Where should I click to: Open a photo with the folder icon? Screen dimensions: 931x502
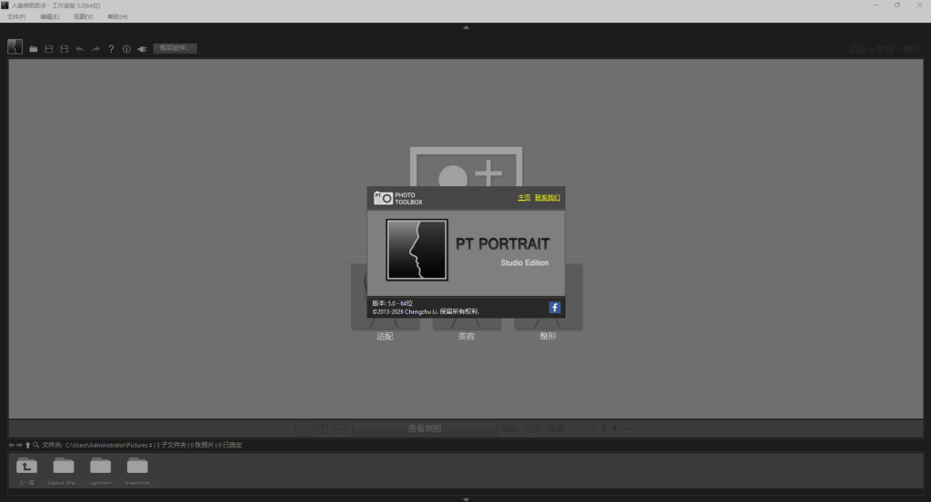[34, 49]
